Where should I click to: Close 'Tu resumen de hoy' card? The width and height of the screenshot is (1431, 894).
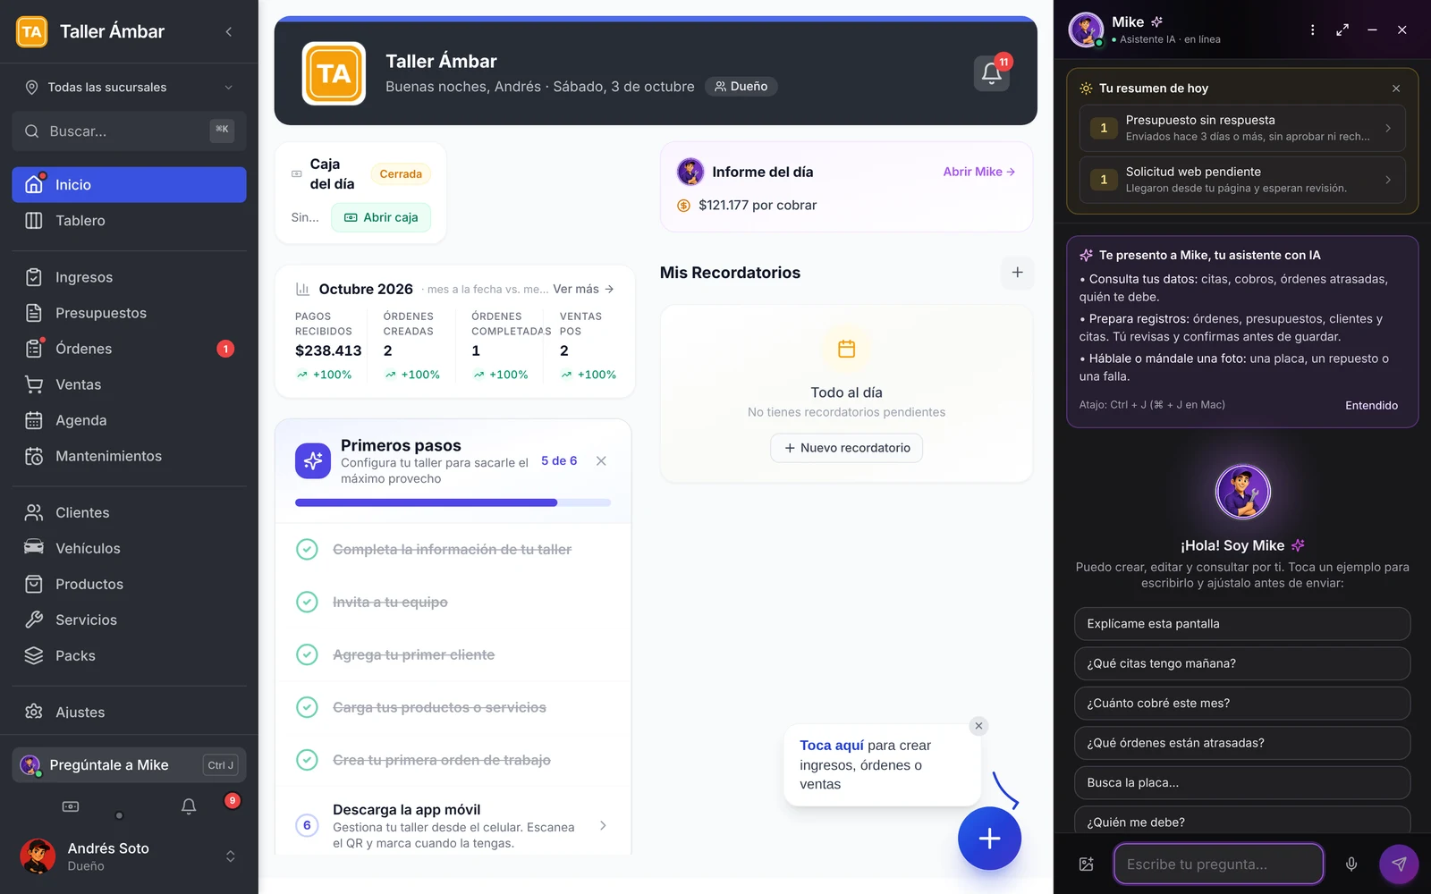[x=1396, y=89]
